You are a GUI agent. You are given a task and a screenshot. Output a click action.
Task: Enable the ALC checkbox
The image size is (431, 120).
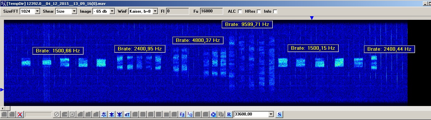click(x=240, y=11)
